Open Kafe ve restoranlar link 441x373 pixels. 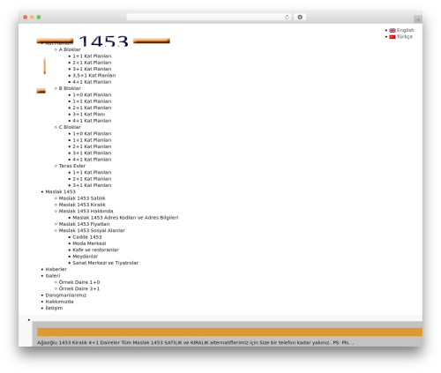click(95, 250)
